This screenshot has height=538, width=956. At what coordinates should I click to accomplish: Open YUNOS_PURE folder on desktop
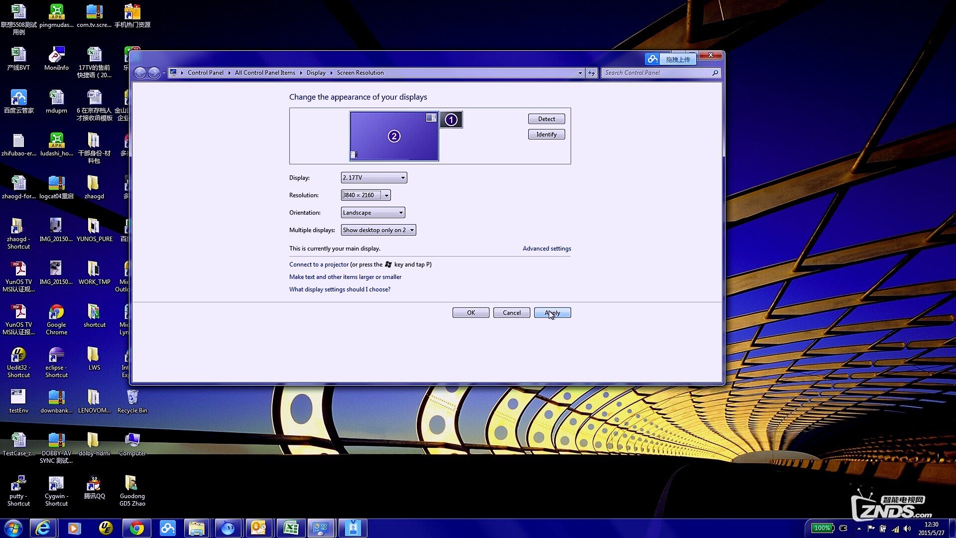(94, 230)
